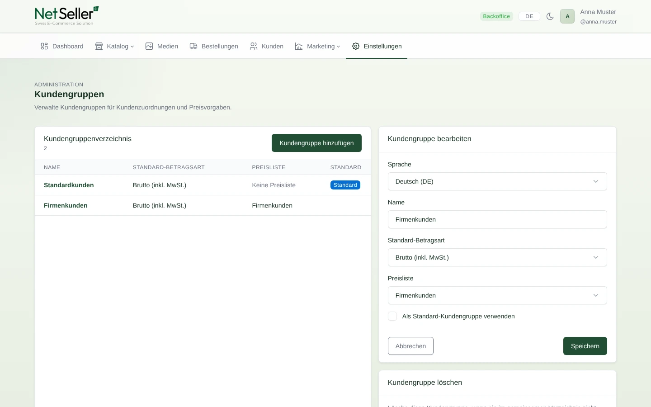Click the STANDARD column header

pos(346,167)
